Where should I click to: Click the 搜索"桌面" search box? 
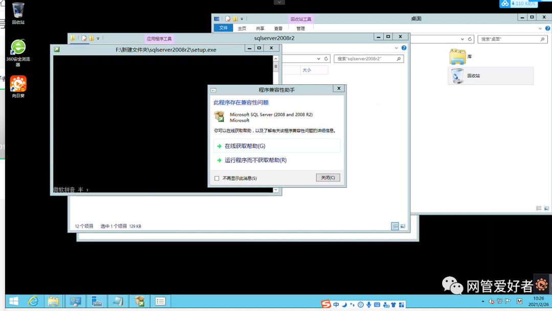(512, 39)
